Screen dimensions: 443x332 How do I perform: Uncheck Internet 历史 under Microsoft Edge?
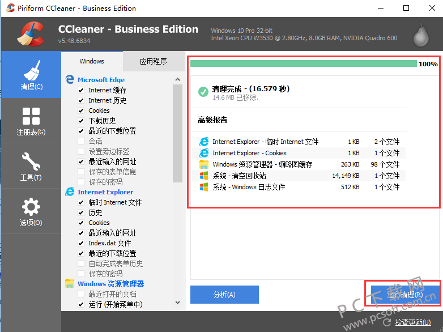[x=81, y=100]
